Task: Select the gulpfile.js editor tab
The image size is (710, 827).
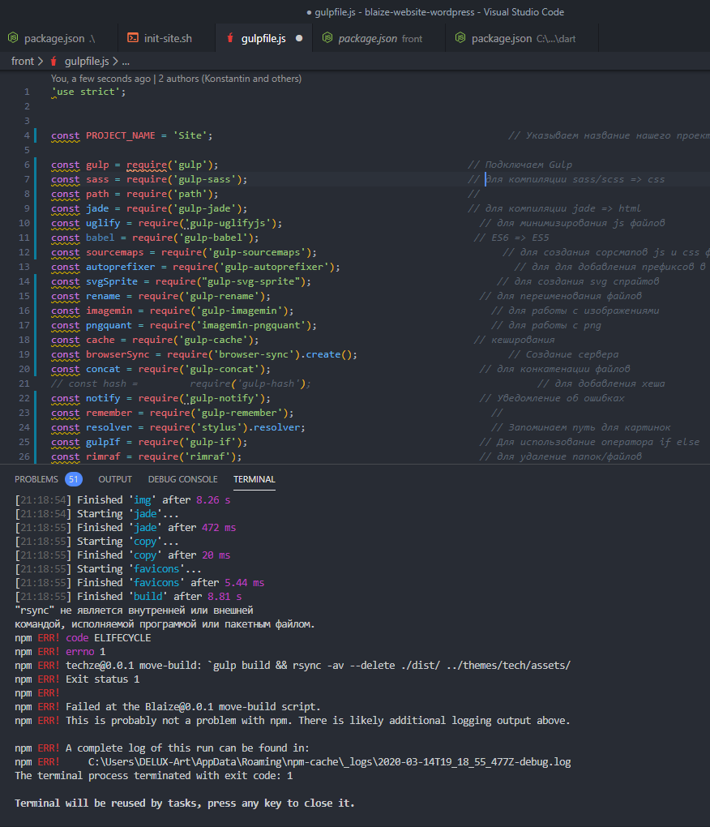Action: pyautogui.click(x=263, y=38)
